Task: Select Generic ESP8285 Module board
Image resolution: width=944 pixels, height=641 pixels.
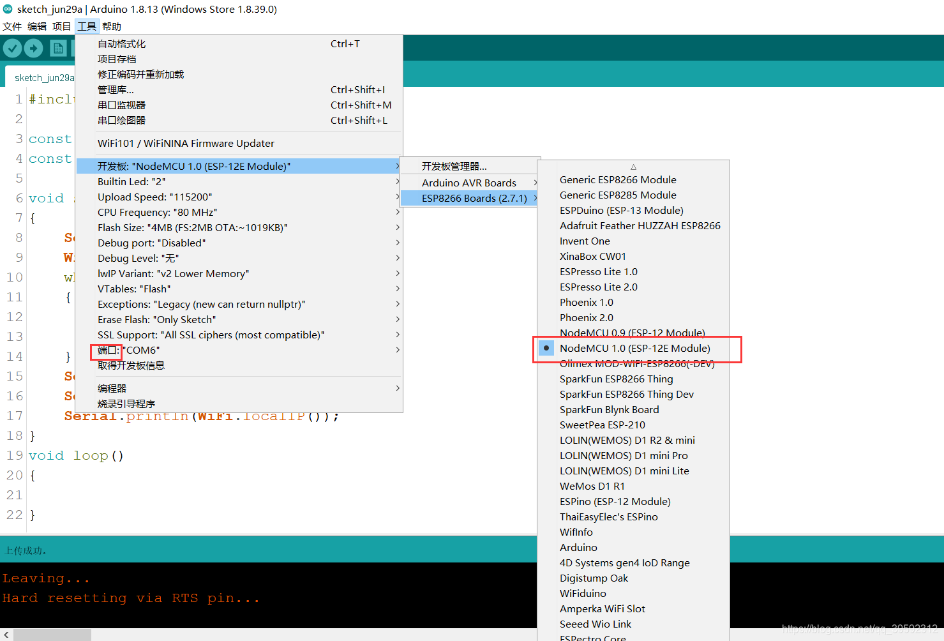Action: coord(633,195)
